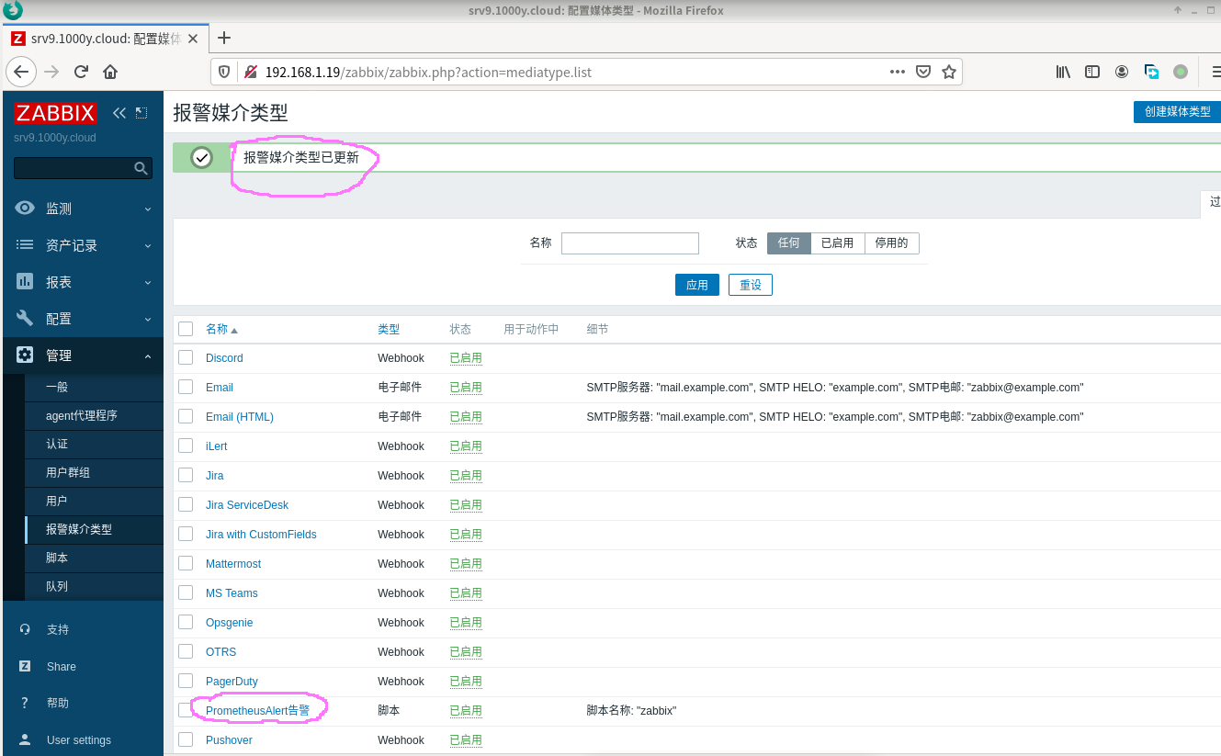The image size is (1221, 756).
Task: Expand the 监测 sidebar section
Action: tap(83, 209)
